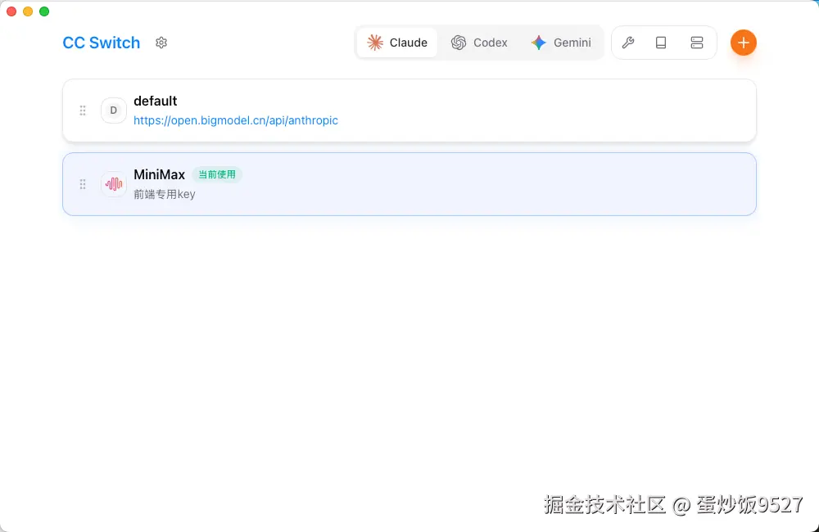Select the default provider name
The height and width of the screenshot is (532, 819).
pos(155,101)
